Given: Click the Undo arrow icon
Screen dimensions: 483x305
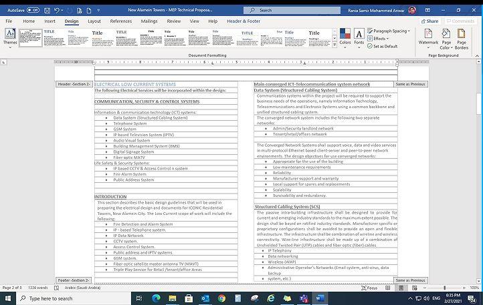Looking at the screenshot, I should [57, 10].
